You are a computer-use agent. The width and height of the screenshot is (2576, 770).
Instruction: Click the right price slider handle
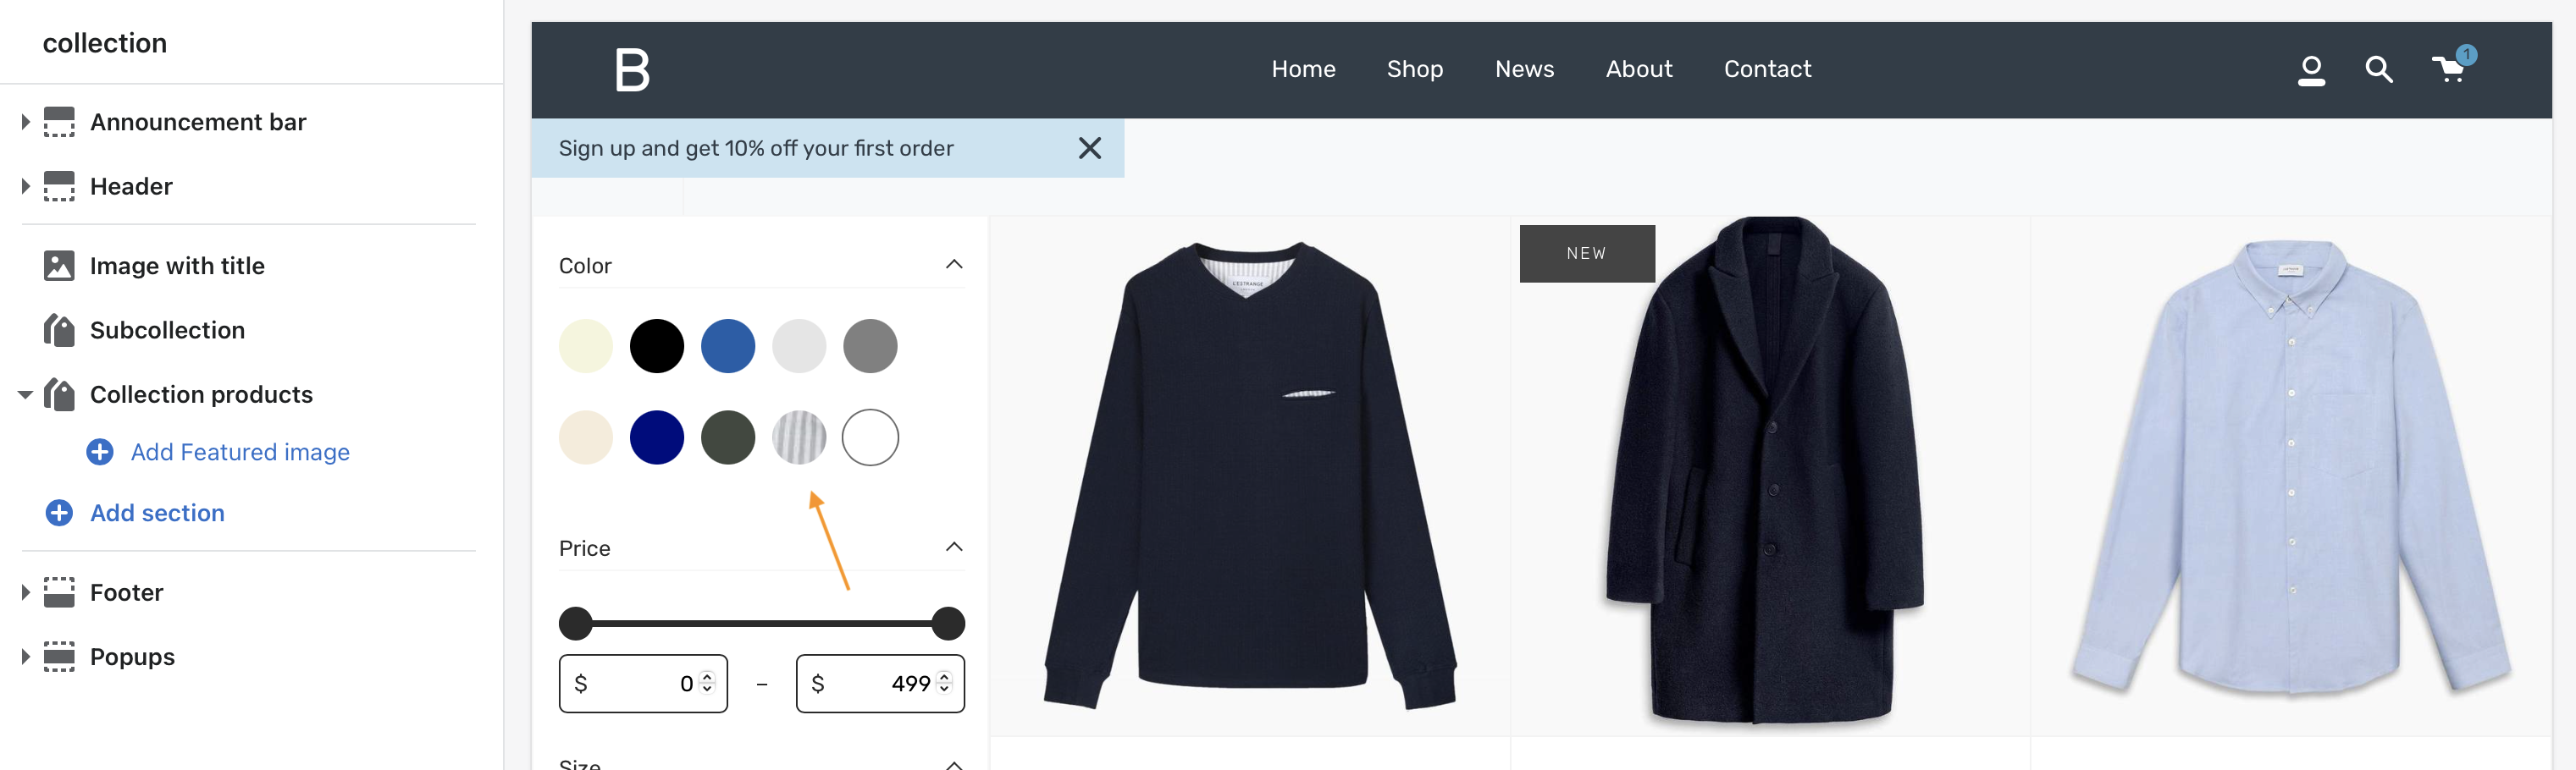pyautogui.click(x=947, y=623)
